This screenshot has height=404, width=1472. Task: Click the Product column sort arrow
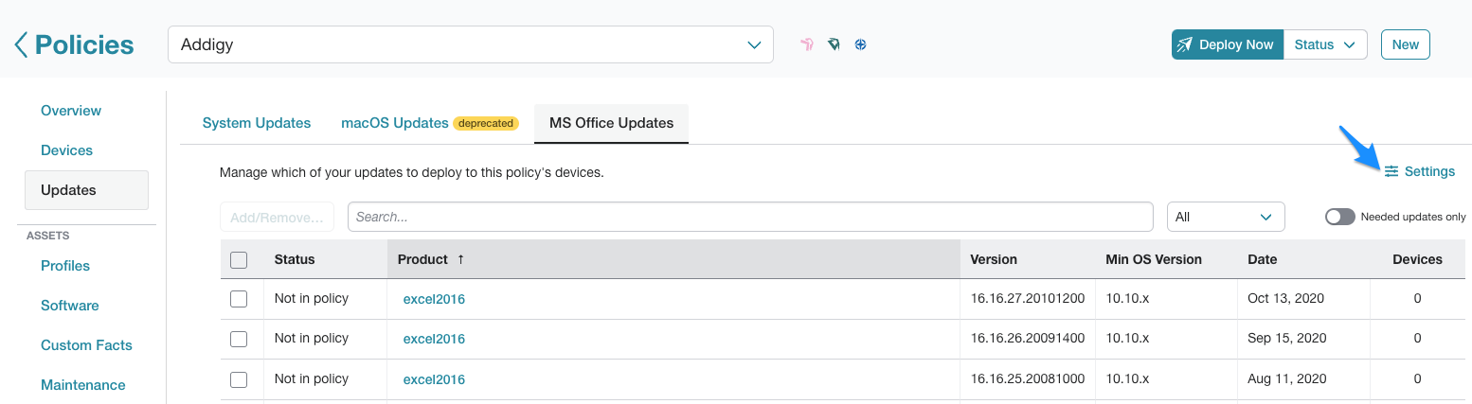(x=461, y=259)
